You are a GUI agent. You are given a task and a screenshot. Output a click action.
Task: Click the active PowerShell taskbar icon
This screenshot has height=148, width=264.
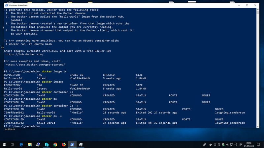click(x=72, y=144)
